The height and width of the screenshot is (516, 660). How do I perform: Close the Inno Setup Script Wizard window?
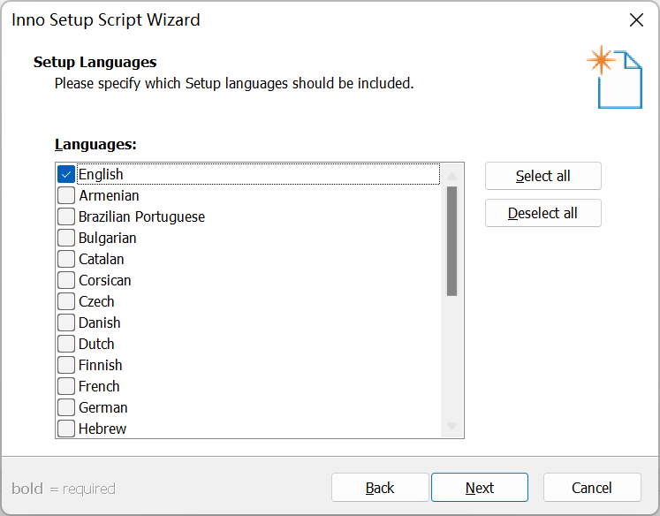point(635,19)
